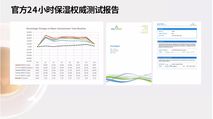Click the 11.9% value in AN973-1 Dark row
Screen dimensions: 213x119
94,73
